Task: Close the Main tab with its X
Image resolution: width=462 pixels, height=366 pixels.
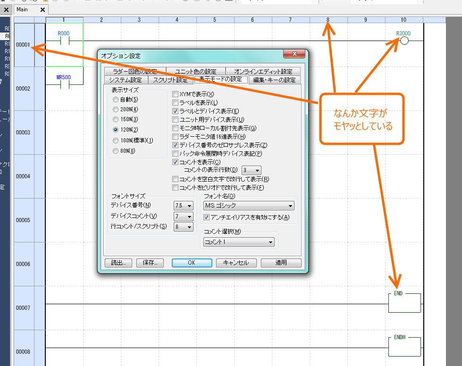Action: pos(42,9)
